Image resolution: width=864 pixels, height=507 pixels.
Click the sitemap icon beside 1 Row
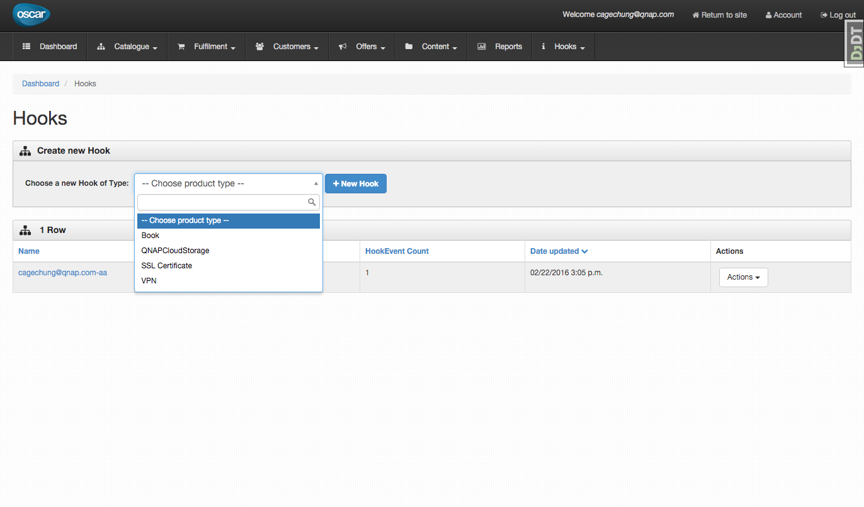25,231
